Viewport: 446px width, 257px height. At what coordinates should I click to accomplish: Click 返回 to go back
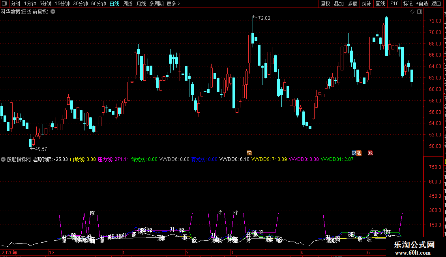436,4
